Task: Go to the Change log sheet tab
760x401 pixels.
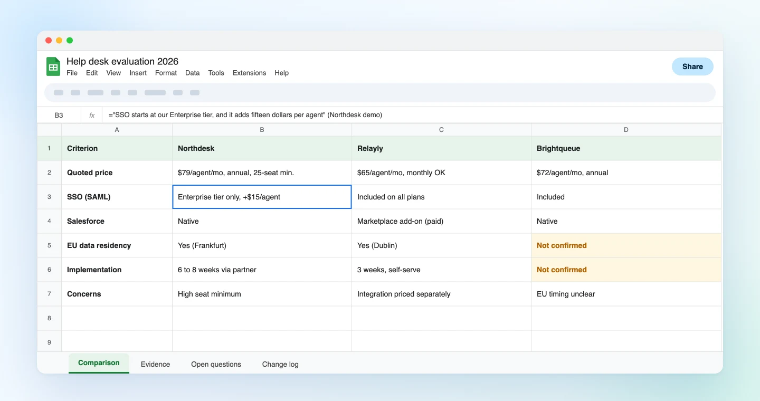Action: [x=280, y=364]
